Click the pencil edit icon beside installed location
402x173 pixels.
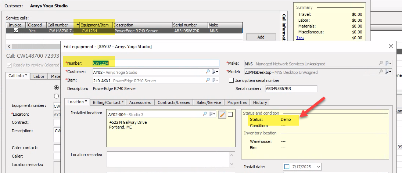(x=222, y=115)
